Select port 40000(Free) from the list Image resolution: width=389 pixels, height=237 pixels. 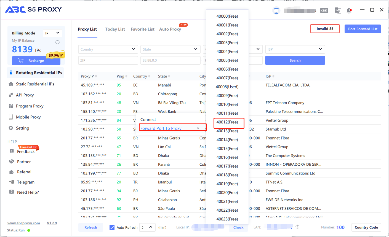click(x=227, y=16)
